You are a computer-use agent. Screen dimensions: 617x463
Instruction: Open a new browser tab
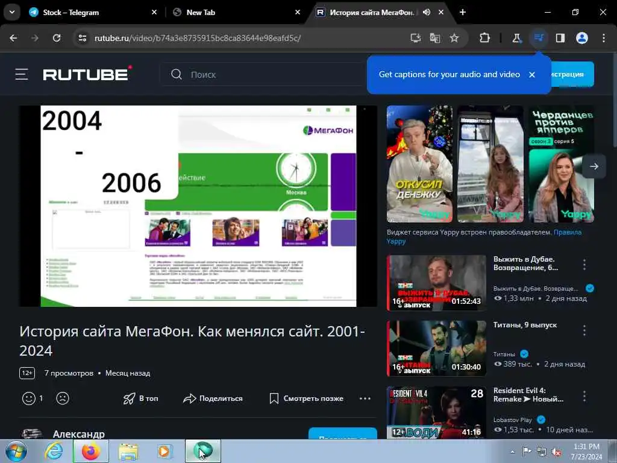(x=463, y=12)
